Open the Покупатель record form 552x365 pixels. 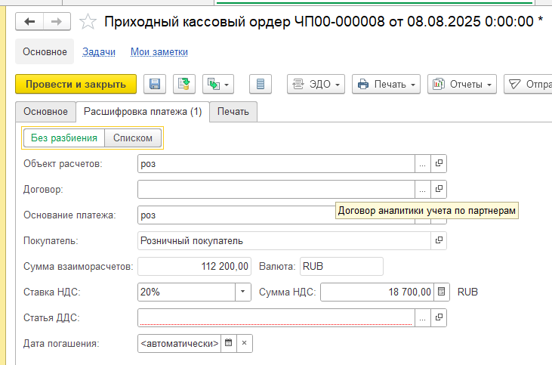click(x=439, y=240)
